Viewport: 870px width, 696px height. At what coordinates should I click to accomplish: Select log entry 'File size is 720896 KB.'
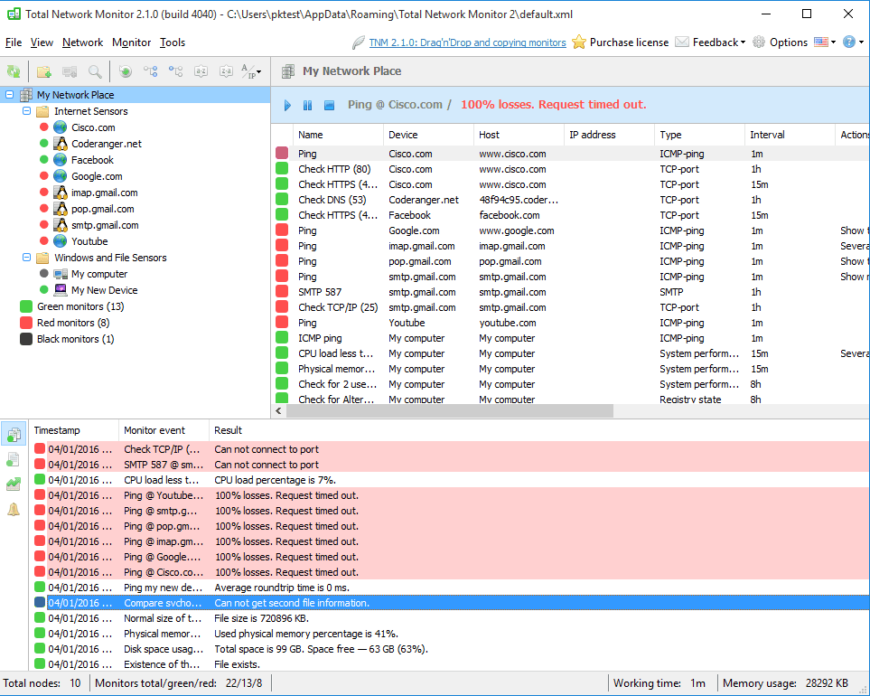tap(449, 618)
